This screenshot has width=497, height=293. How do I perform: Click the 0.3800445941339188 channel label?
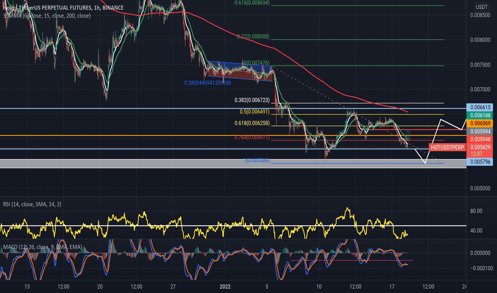pyautogui.click(x=207, y=83)
